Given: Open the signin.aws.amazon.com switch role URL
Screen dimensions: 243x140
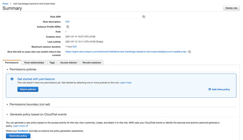Looking at the screenshot, I should click(x=126, y=52).
